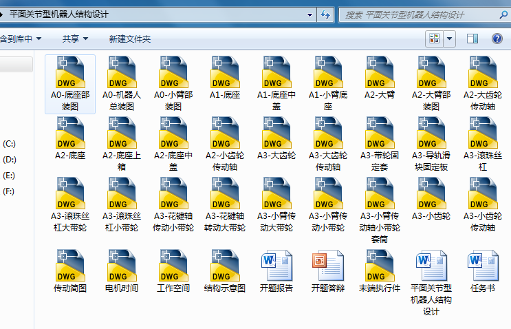Select the A3-滚珠丝杠大带轮 DWG file
511x329 pixels.
coord(70,205)
